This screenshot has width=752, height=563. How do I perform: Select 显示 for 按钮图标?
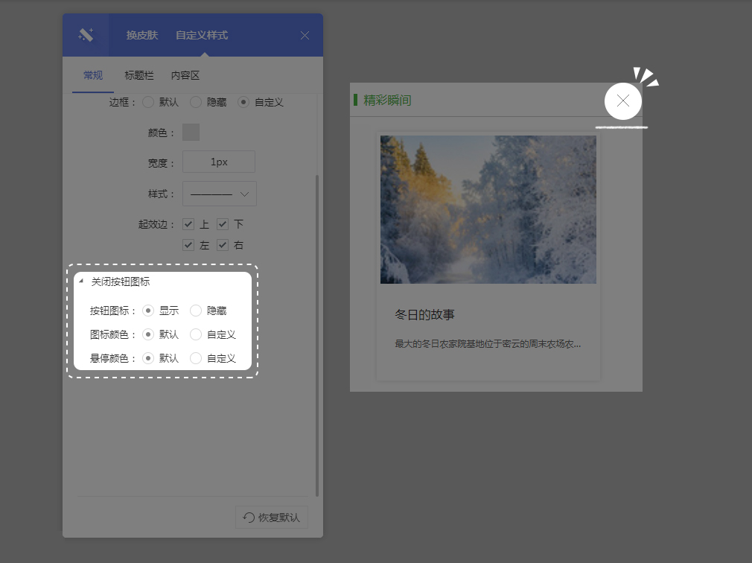pos(148,311)
